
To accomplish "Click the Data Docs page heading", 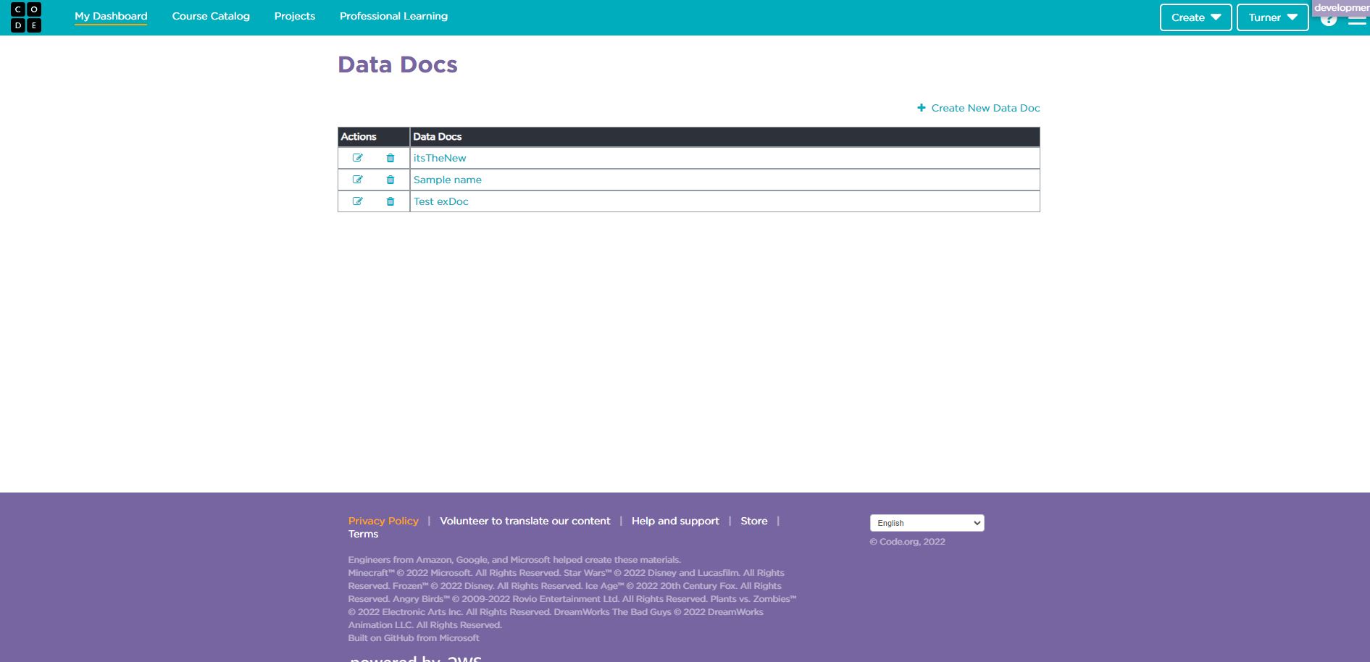I will point(398,64).
